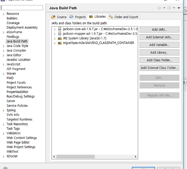Screen dimensions: 187x169
Task: Select the SVN Info page
Action: pyautogui.click(x=13, y=115)
